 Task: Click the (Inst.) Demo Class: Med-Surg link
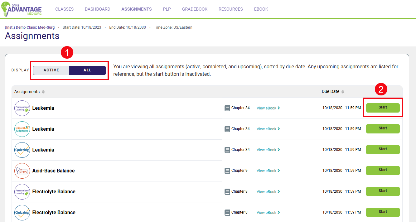click(x=30, y=27)
